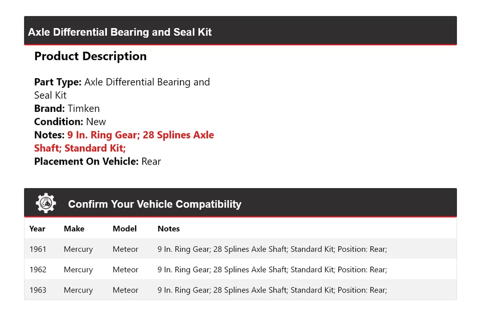Click the Model column header

point(125,229)
